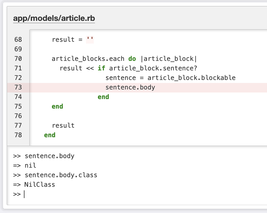This screenshot has width=267, height=213.
Task: Click line number 75 in the gutter
Action: (18, 106)
